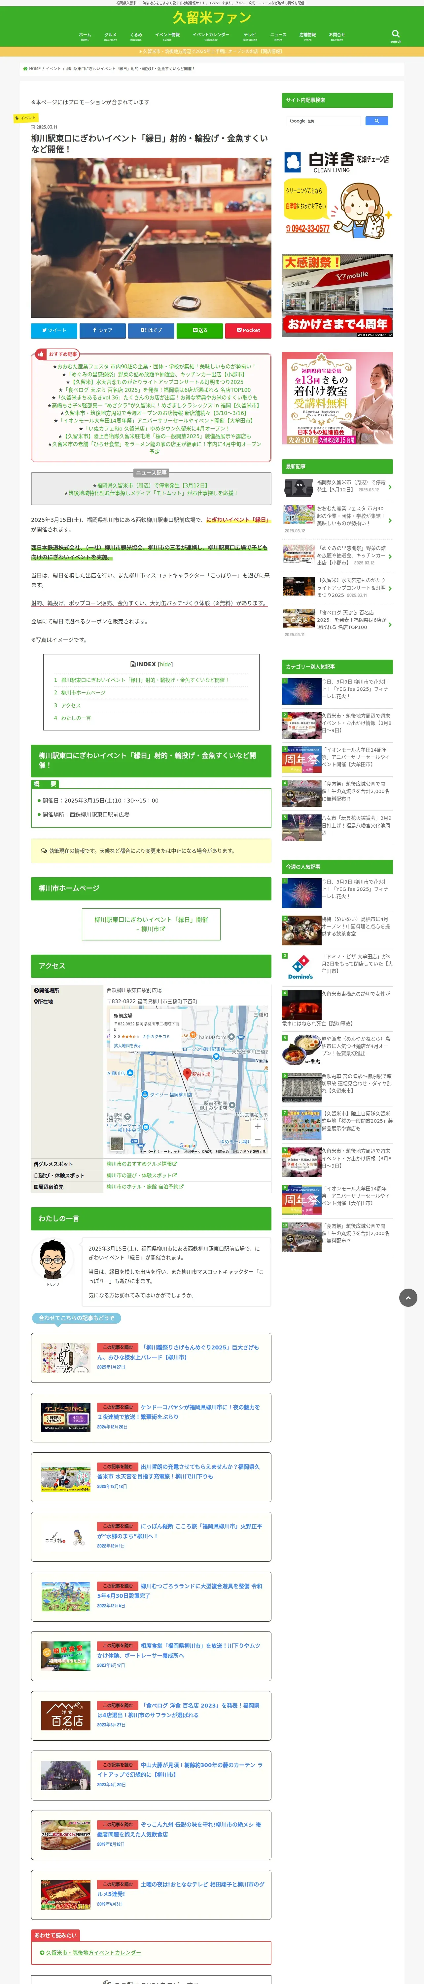Click the yellow announcement bar below the menu

coord(212,52)
